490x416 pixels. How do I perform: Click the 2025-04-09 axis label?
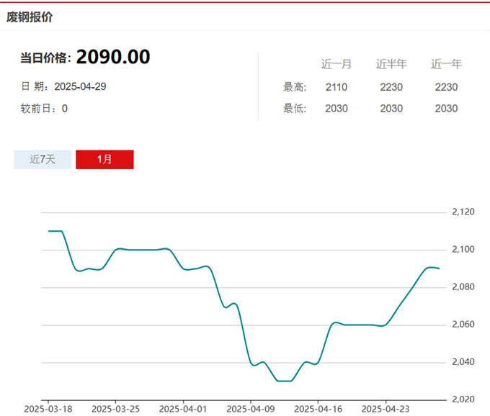[251, 409]
